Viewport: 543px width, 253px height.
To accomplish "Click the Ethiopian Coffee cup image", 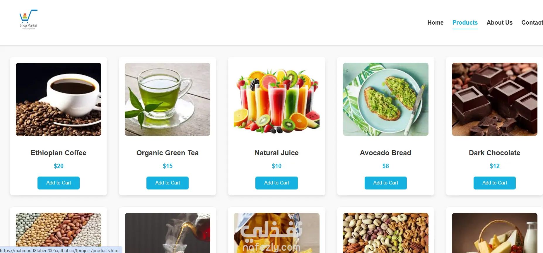I will pyautogui.click(x=59, y=99).
